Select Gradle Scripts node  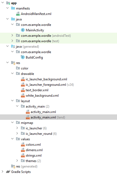click(21, 172)
